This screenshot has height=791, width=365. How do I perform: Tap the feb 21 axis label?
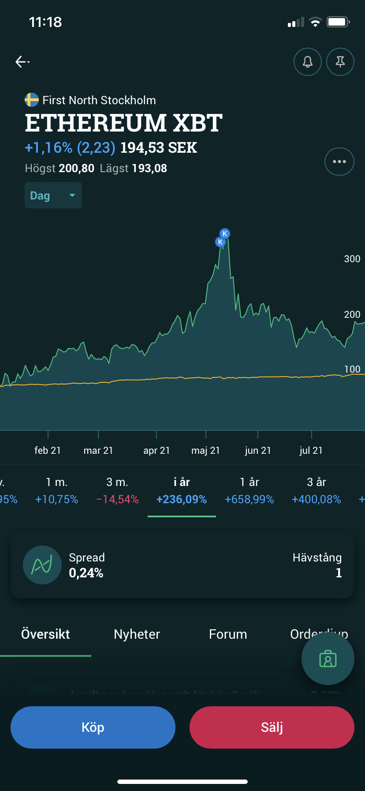[x=48, y=450]
